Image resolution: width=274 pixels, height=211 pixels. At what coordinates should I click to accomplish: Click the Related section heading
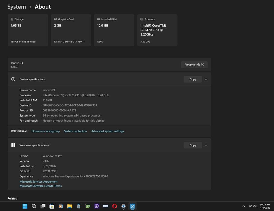coord(12,198)
